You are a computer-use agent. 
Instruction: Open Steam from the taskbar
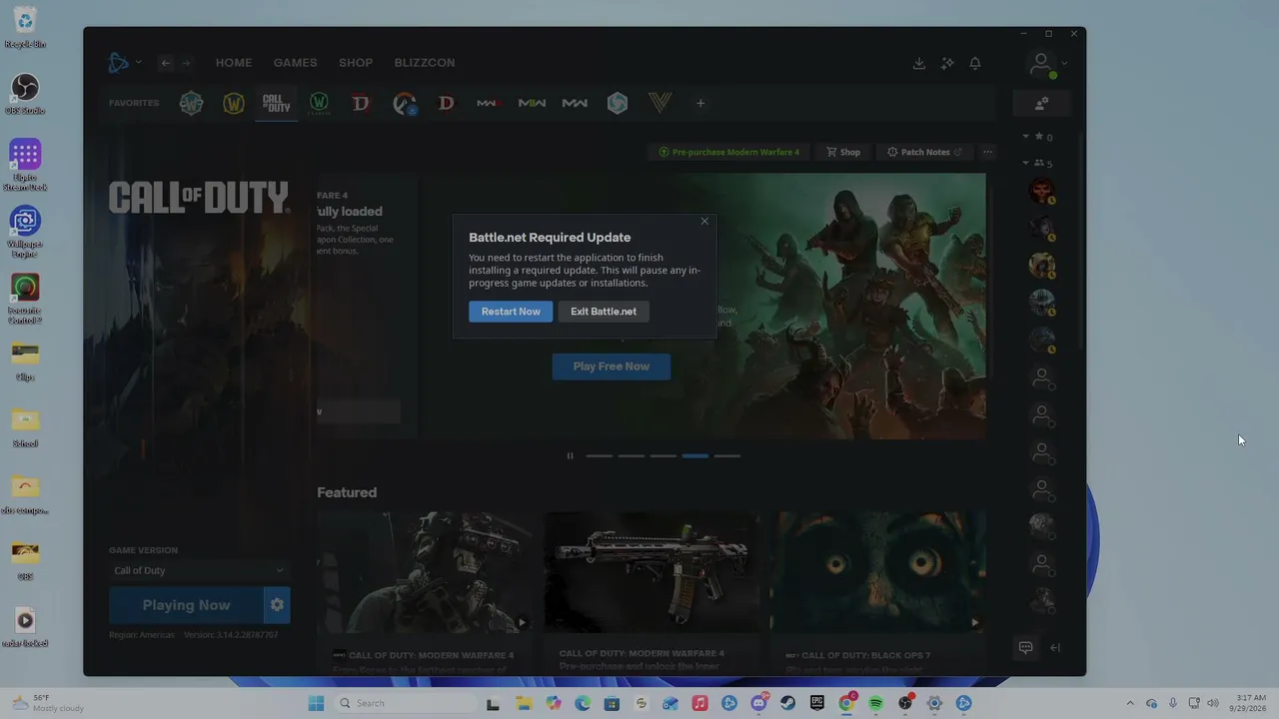[x=787, y=703]
